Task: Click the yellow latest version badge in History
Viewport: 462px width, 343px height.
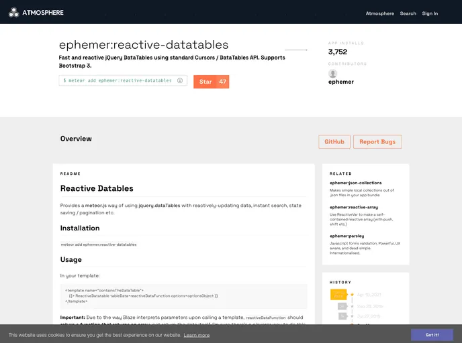Action: (x=338, y=295)
